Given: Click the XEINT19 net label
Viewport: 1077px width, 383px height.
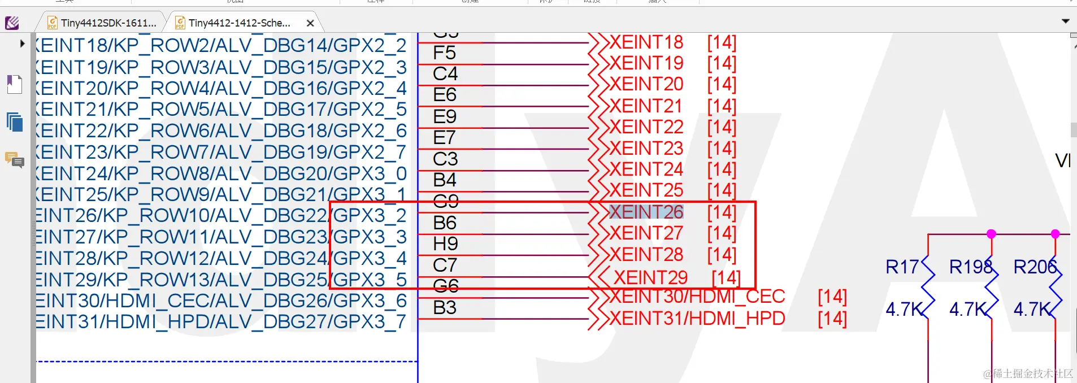Looking at the screenshot, I should [646, 63].
